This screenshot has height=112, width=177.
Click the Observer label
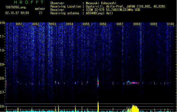coord(57,3)
